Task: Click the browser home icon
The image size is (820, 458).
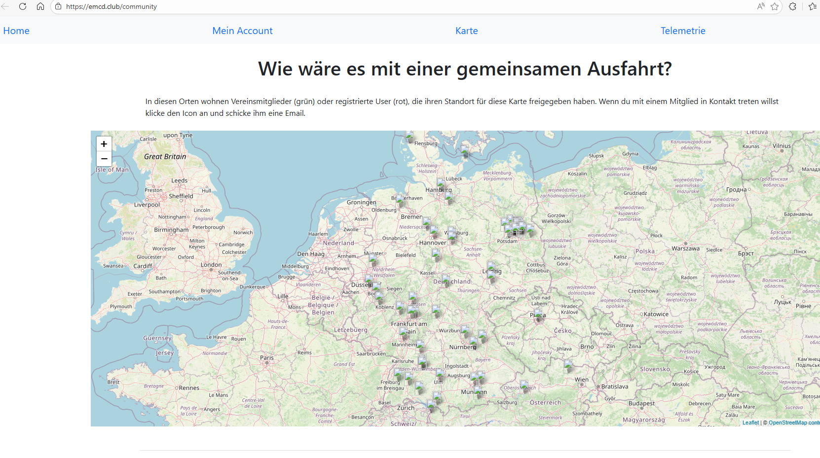Action: coord(40,6)
